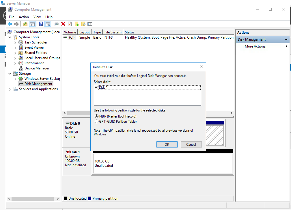The width and height of the screenshot is (291, 210).
Task: Cancel the Initialize Disk dialog
Action: click(x=191, y=144)
